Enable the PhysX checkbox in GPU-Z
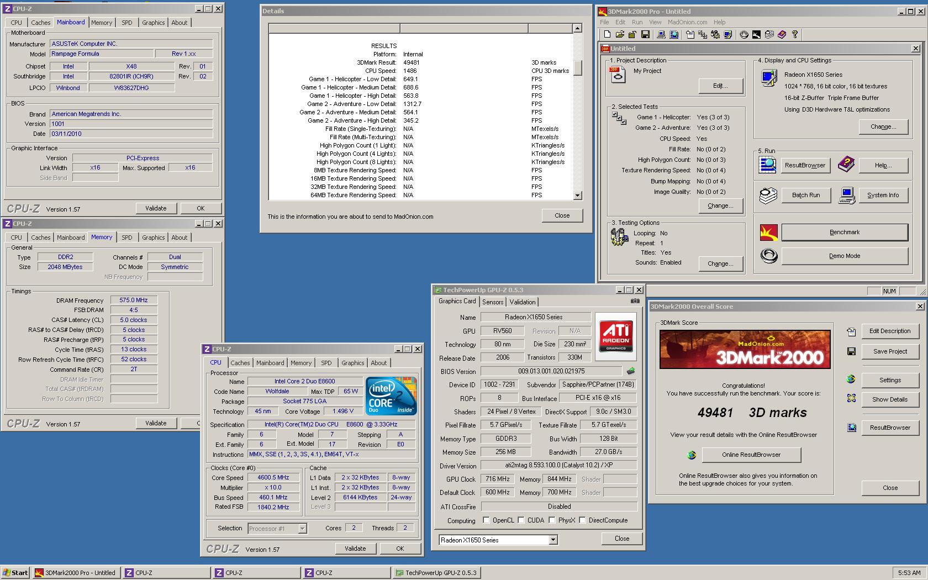This screenshot has width=928, height=580. pos(552,520)
